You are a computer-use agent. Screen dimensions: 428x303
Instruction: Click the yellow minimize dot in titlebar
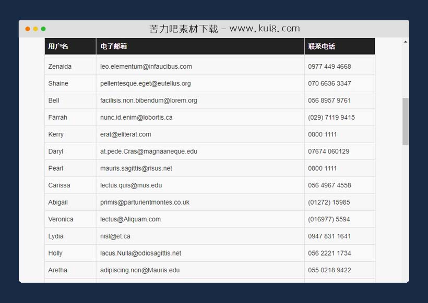(x=35, y=29)
